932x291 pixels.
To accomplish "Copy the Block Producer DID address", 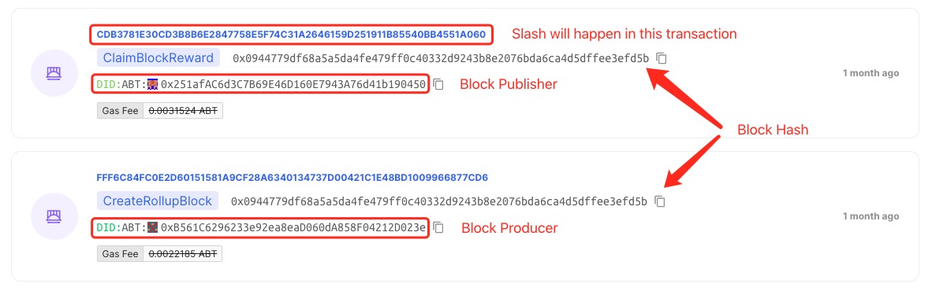I will pyautogui.click(x=438, y=227).
